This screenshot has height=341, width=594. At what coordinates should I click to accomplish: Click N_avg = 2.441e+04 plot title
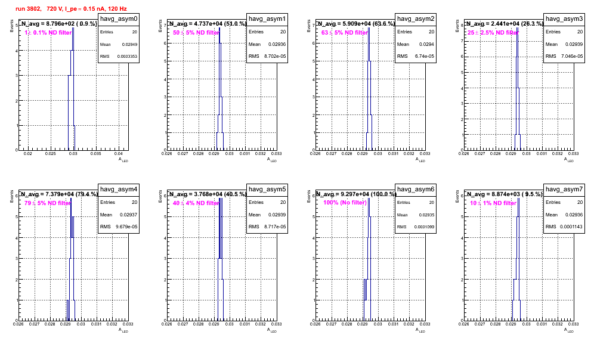point(505,23)
